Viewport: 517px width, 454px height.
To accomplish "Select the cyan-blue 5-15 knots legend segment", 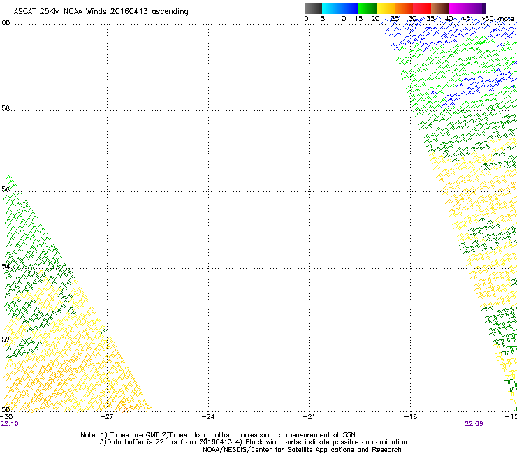I will [340, 8].
